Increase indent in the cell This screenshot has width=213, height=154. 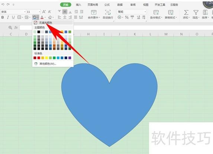81,12
